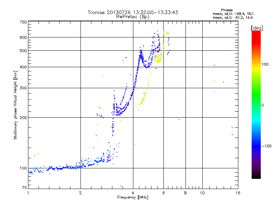Click the colorbar tick label '100'
The width and height of the screenshot is (280, 210).
point(265,64)
